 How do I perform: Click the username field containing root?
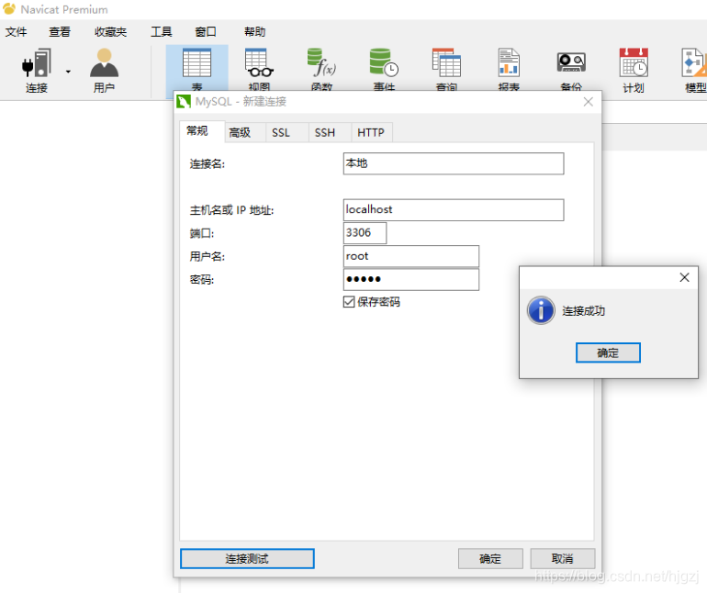410,256
